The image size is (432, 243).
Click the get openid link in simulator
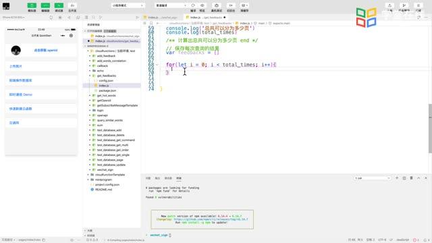(46, 51)
